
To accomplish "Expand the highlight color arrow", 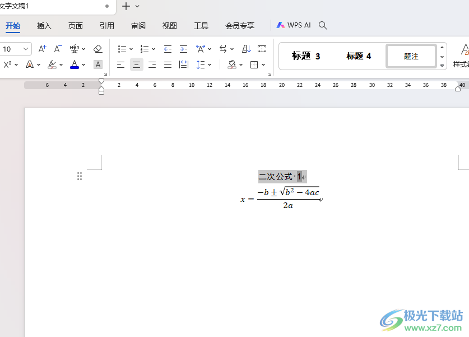I will point(61,64).
